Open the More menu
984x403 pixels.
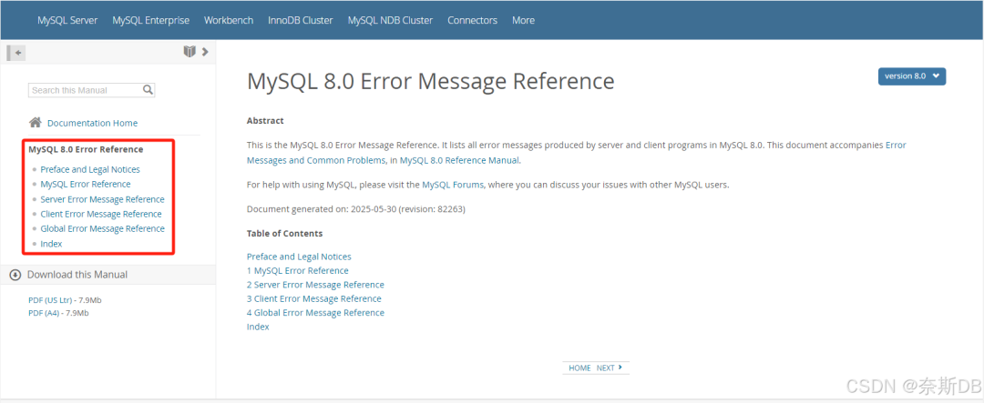pos(523,20)
